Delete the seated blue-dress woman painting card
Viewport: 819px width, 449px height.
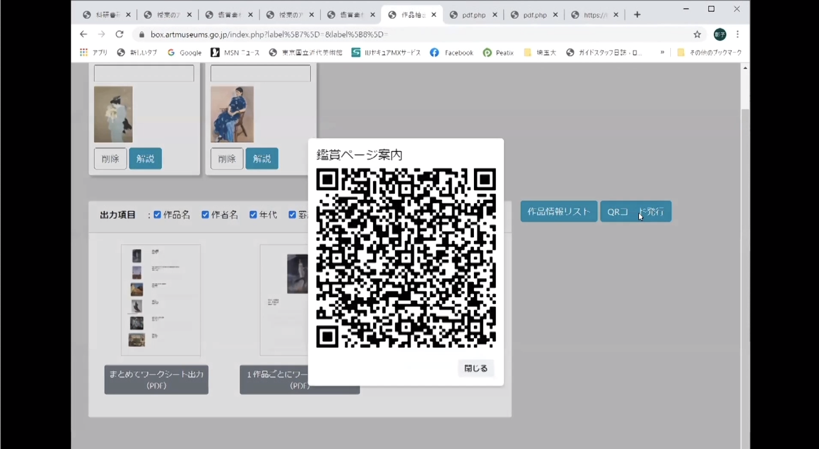(x=227, y=159)
